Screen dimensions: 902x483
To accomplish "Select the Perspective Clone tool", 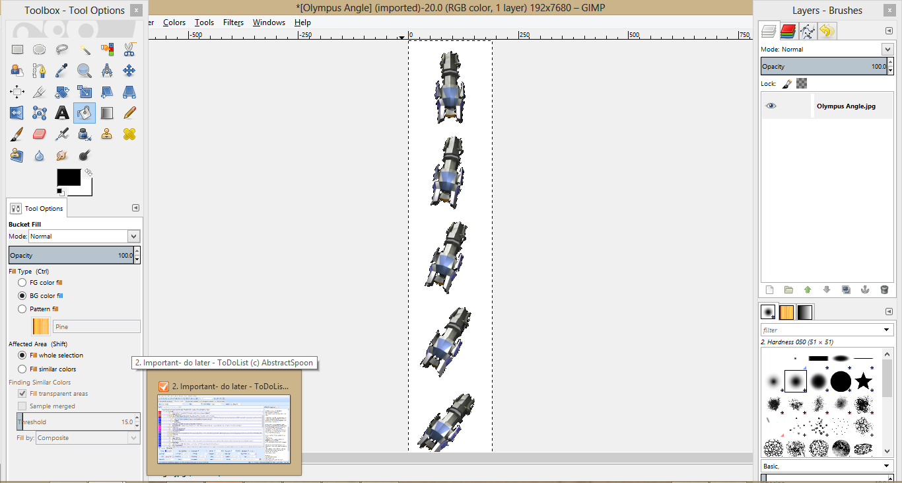I will click(x=17, y=155).
